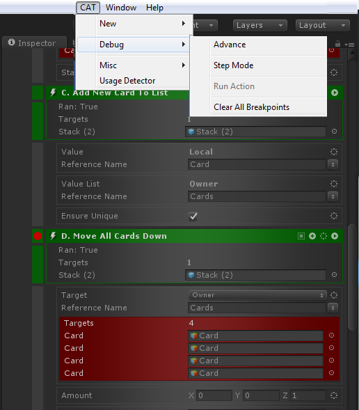Click the Amount Z value field
The image size is (359, 410).
pyautogui.click(x=308, y=395)
